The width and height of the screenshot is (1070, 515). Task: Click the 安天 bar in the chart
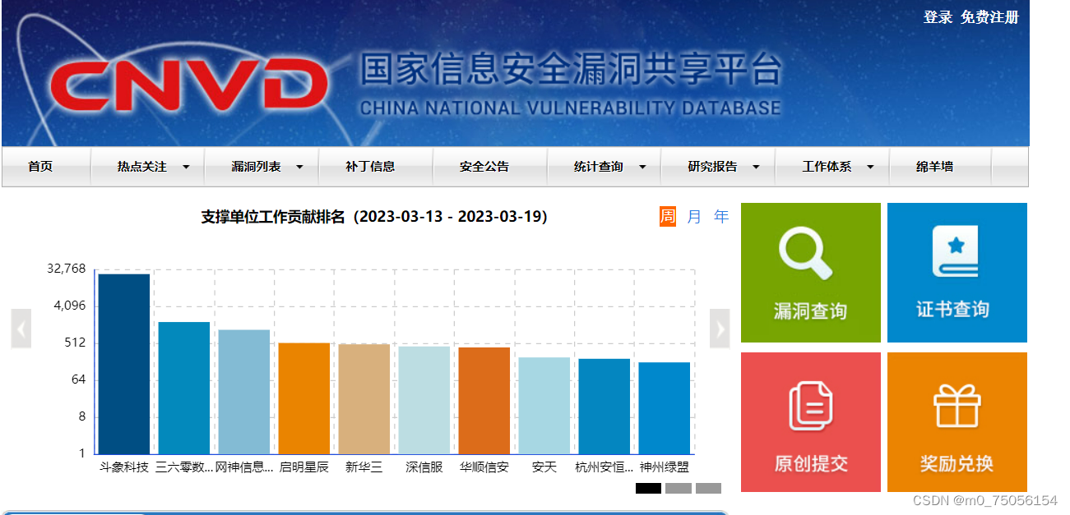pos(544,406)
